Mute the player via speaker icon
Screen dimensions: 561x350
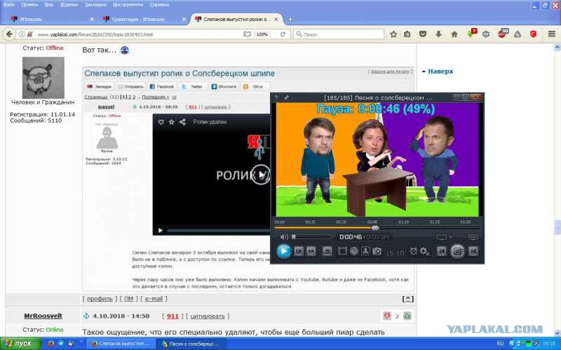pos(284,237)
